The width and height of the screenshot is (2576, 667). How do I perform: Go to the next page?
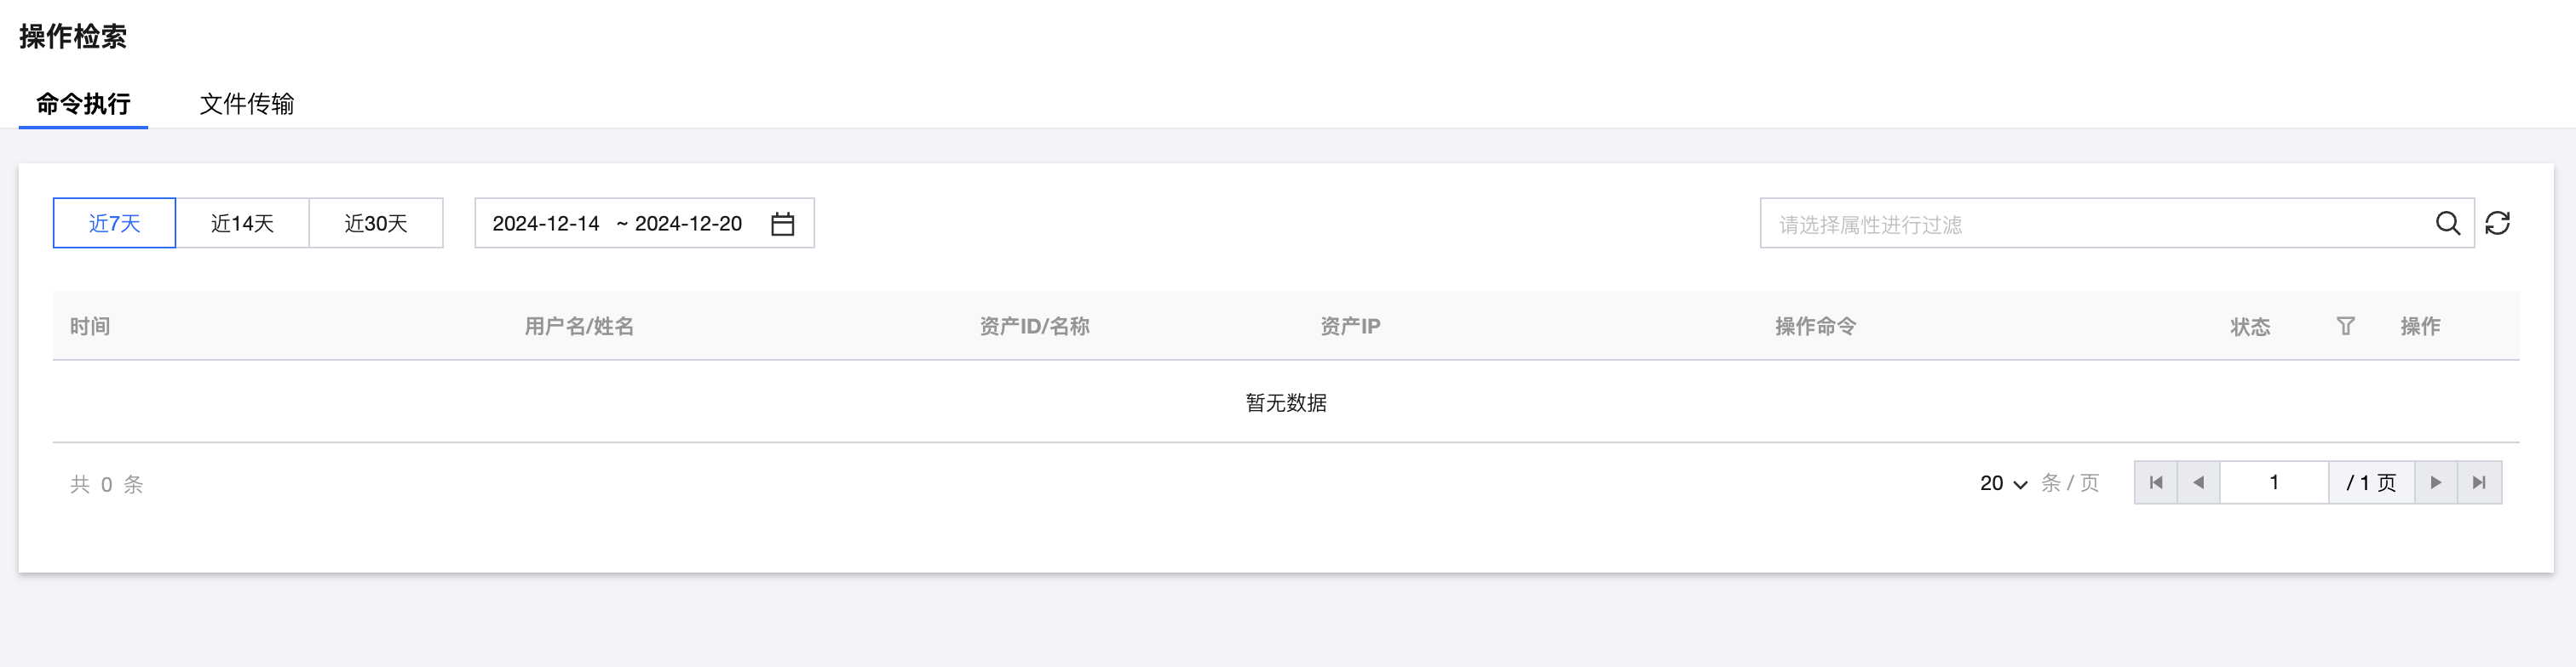[x=2436, y=483]
